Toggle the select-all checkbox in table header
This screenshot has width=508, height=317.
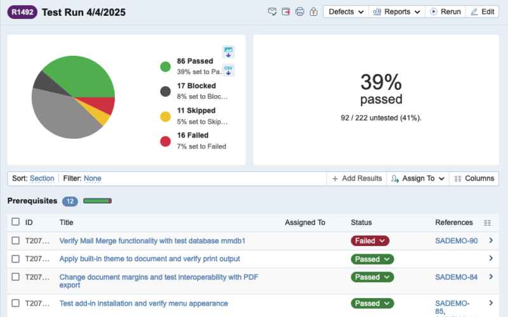click(x=16, y=223)
